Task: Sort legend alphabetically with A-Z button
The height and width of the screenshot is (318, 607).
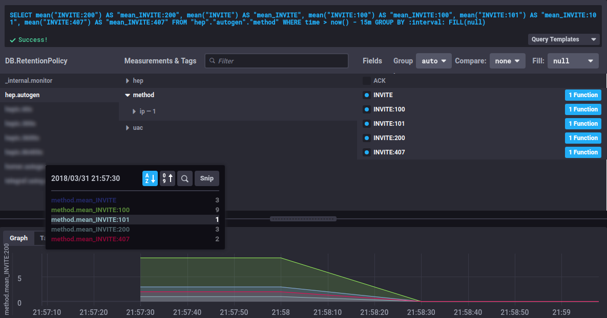Action: coord(150,178)
